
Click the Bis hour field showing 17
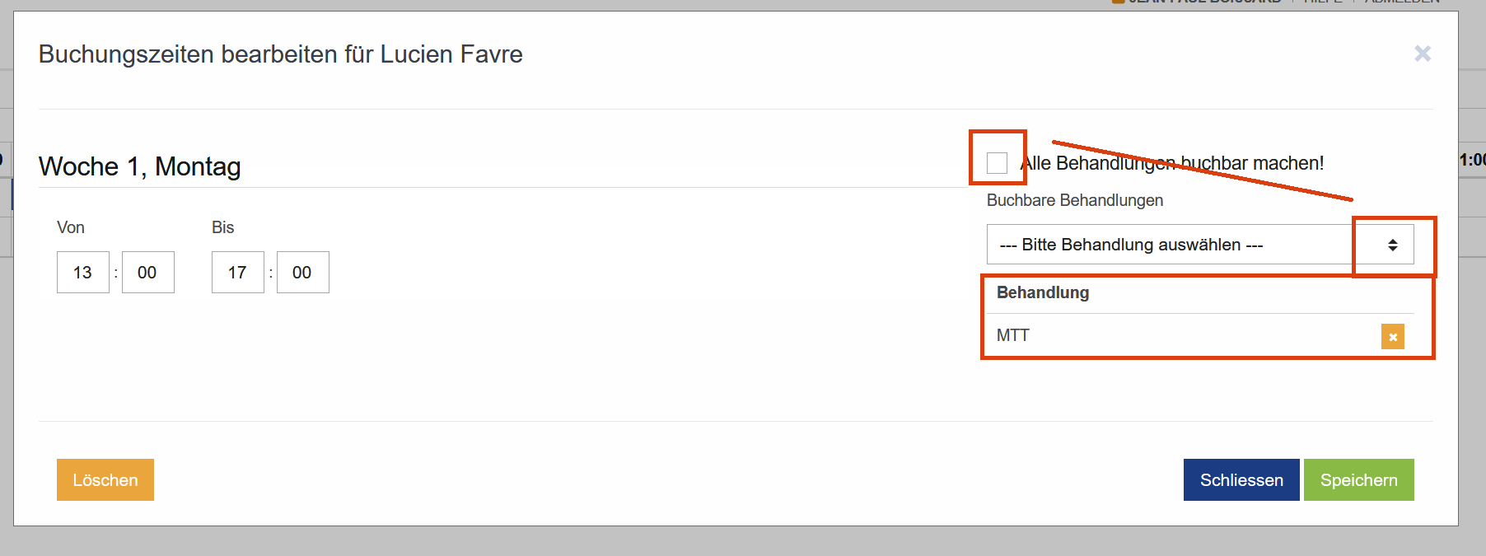point(237,273)
